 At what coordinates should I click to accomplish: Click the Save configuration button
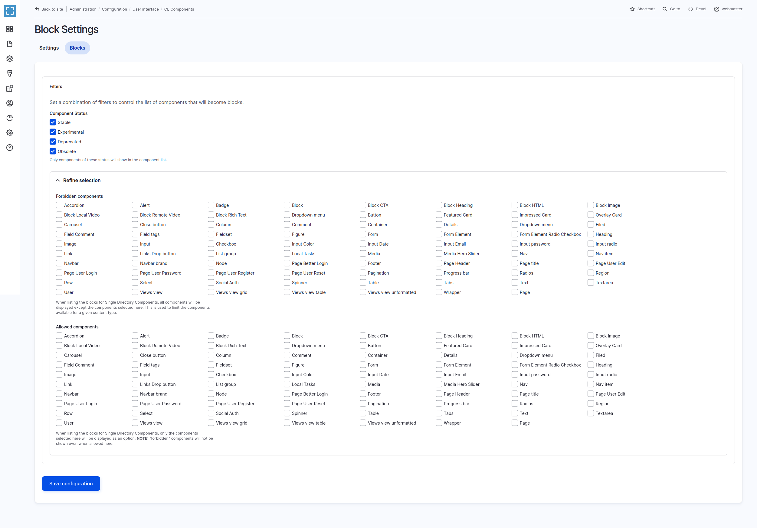coord(71,484)
